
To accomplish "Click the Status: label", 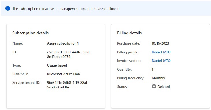I will coord(122,87).
